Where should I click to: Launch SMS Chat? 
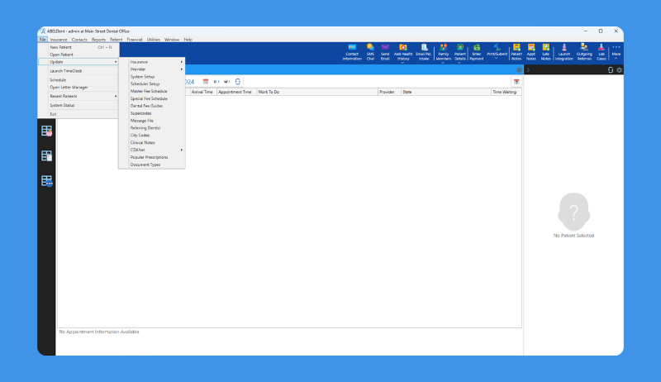click(370, 52)
